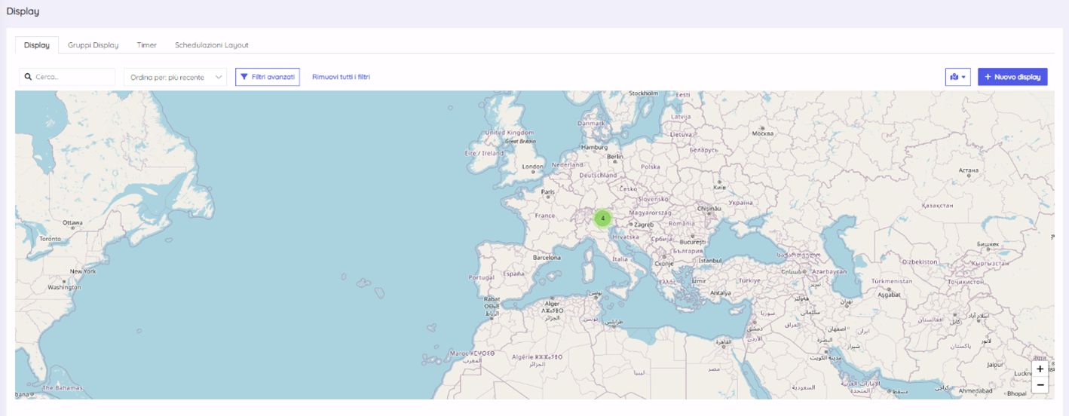
Task: Focus the Cerca search input field
Action: (x=72, y=77)
